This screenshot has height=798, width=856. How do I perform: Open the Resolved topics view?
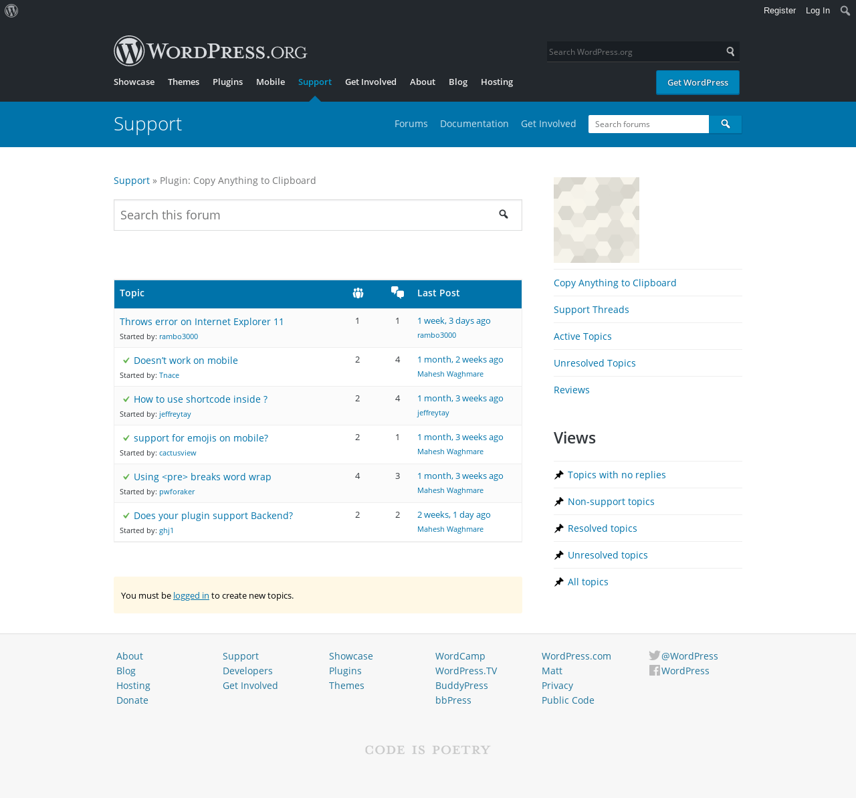click(603, 528)
